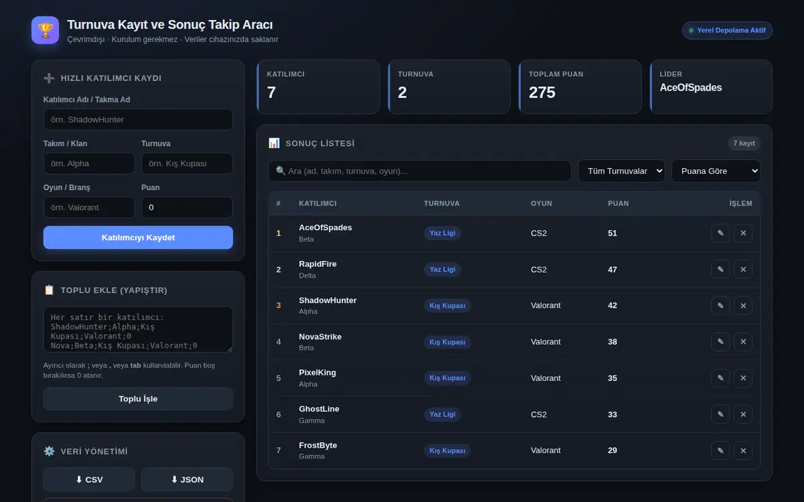Screen dimensions: 804x502
Task: Edit the RapidFire row with pencil icon
Action: (720, 269)
